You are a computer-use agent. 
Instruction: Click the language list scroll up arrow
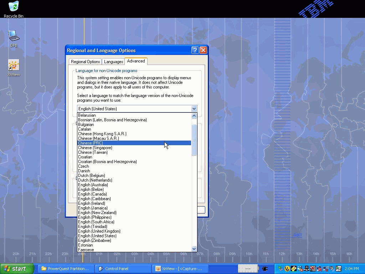(194, 116)
